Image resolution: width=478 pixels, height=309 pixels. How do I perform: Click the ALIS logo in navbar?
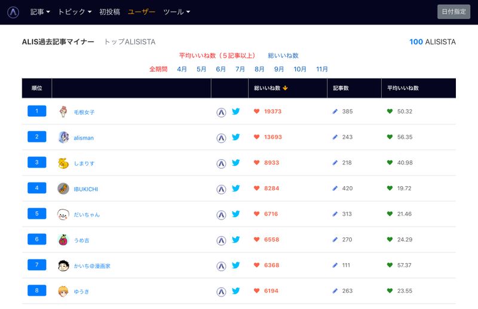[x=13, y=12]
